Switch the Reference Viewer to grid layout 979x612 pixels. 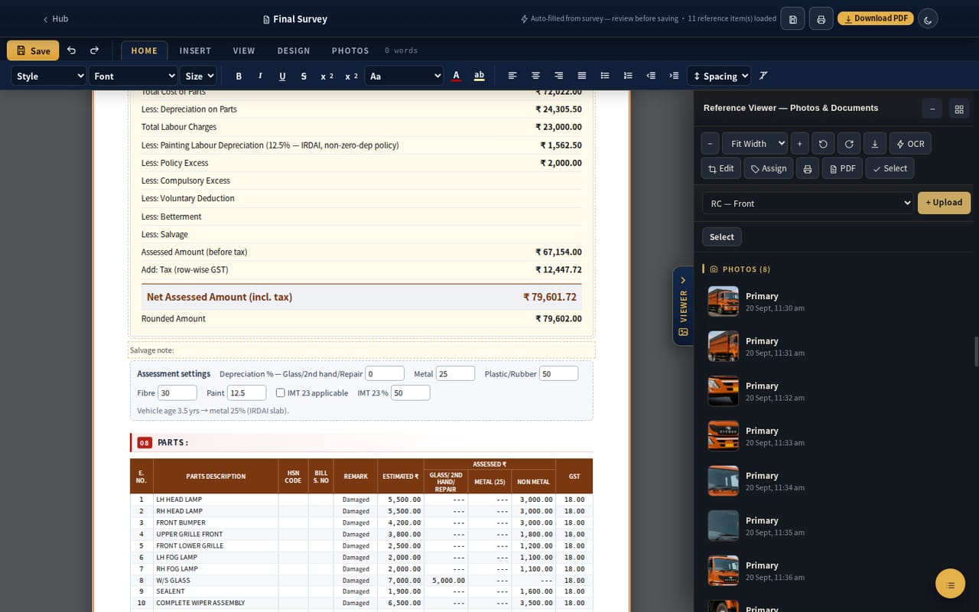tap(959, 109)
